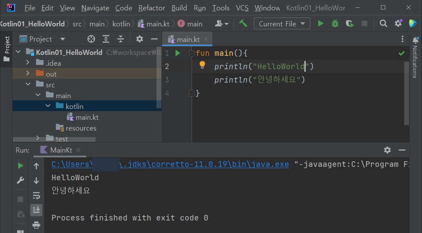Click the colorful Code With Me icon at toolbar end
This screenshot has height=233, width=422.
(412, 23)
